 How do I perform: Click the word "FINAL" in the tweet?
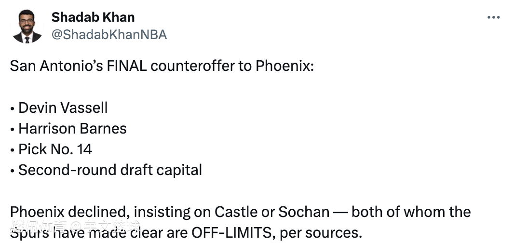[x=126, y=66]
